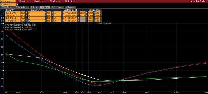The image size is (208, 94).
Task: Click red legend entry SPX 2/27/2025
Action: click(21, 26)
